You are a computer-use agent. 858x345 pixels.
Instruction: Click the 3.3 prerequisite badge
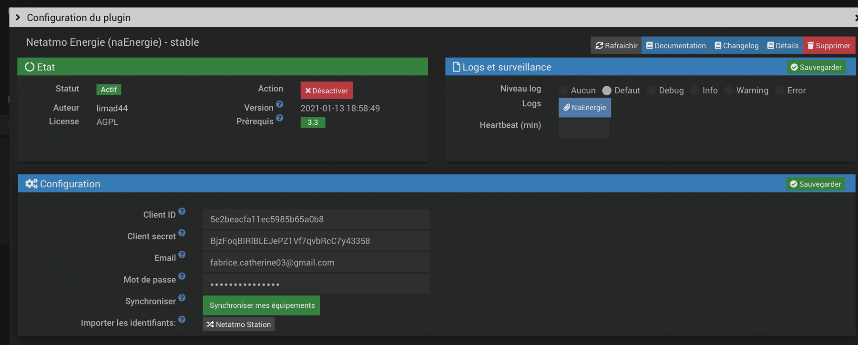[313, 122]
